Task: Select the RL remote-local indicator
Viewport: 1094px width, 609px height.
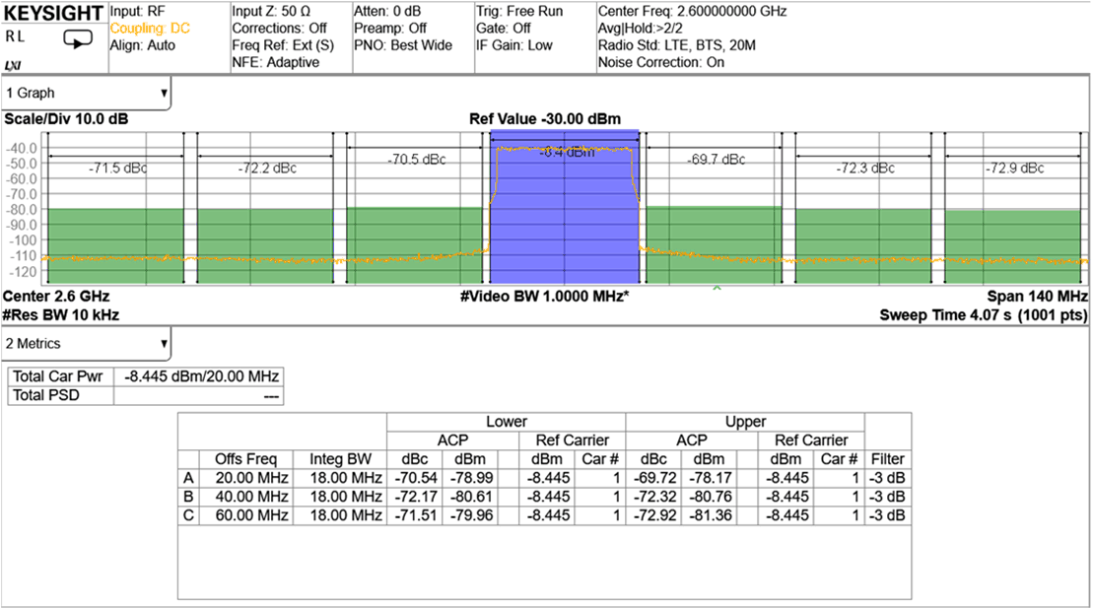Action: [13, 35]
